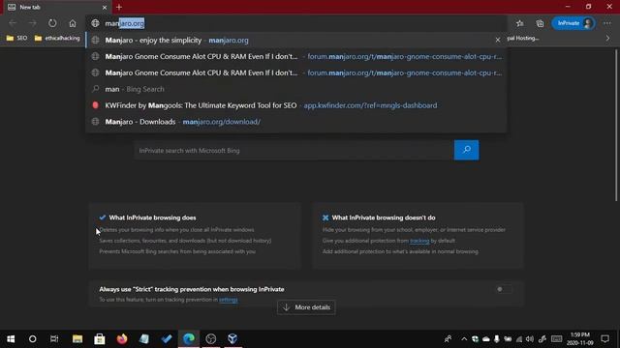The height and width of the screenshot is (348, 620).
Task: Toggle Strict tracking prevention switch
Action: pos(504,289)
